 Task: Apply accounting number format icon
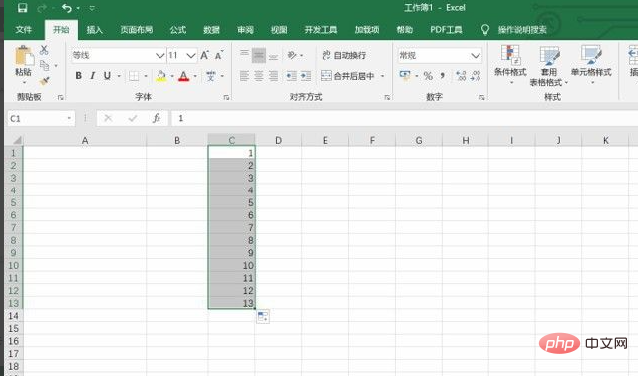tap(405, 76)
